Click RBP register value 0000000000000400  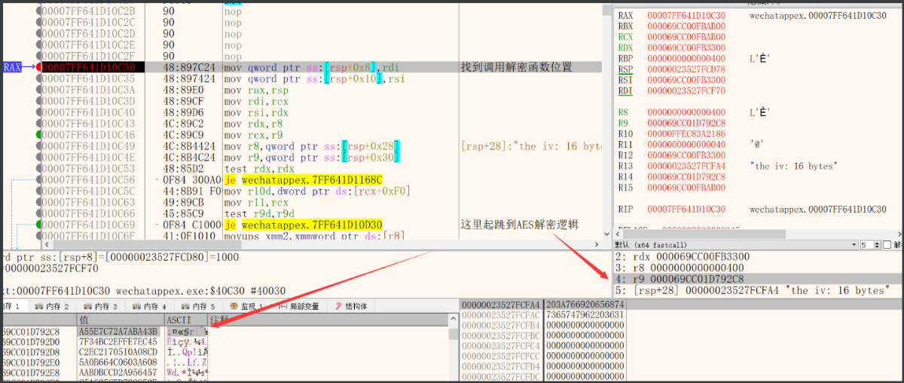[x=686, y=58]
